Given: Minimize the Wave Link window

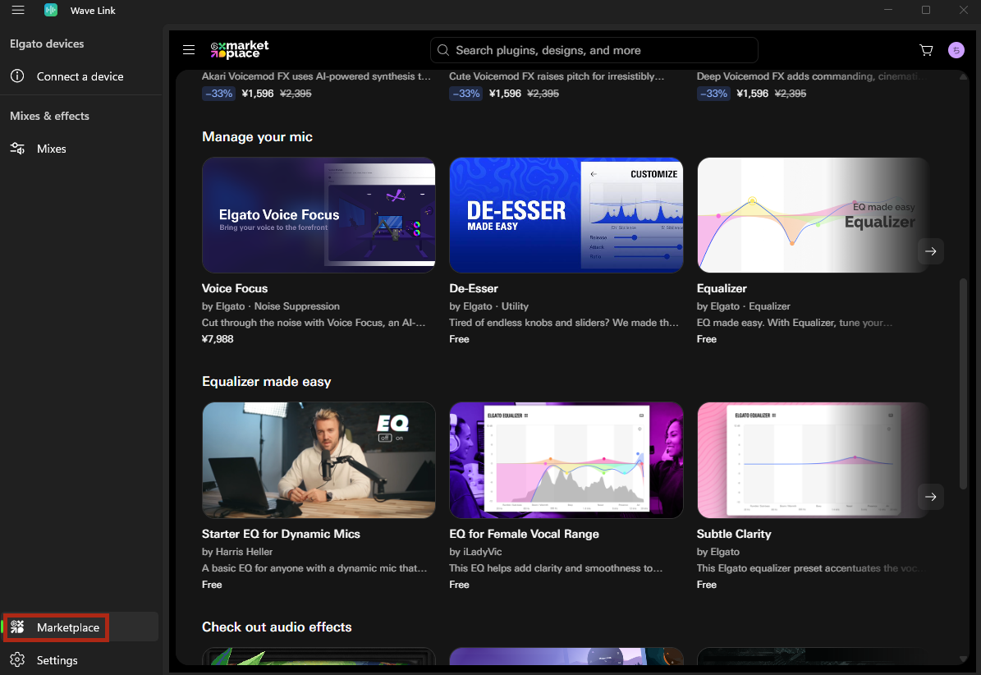Looking at the screenshot, I should (887, 10).
